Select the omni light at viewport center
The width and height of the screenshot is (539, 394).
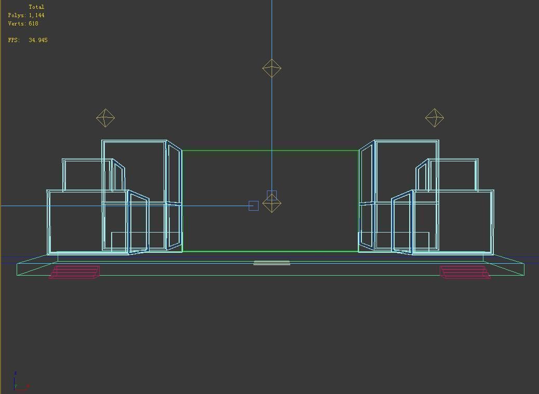272,203
